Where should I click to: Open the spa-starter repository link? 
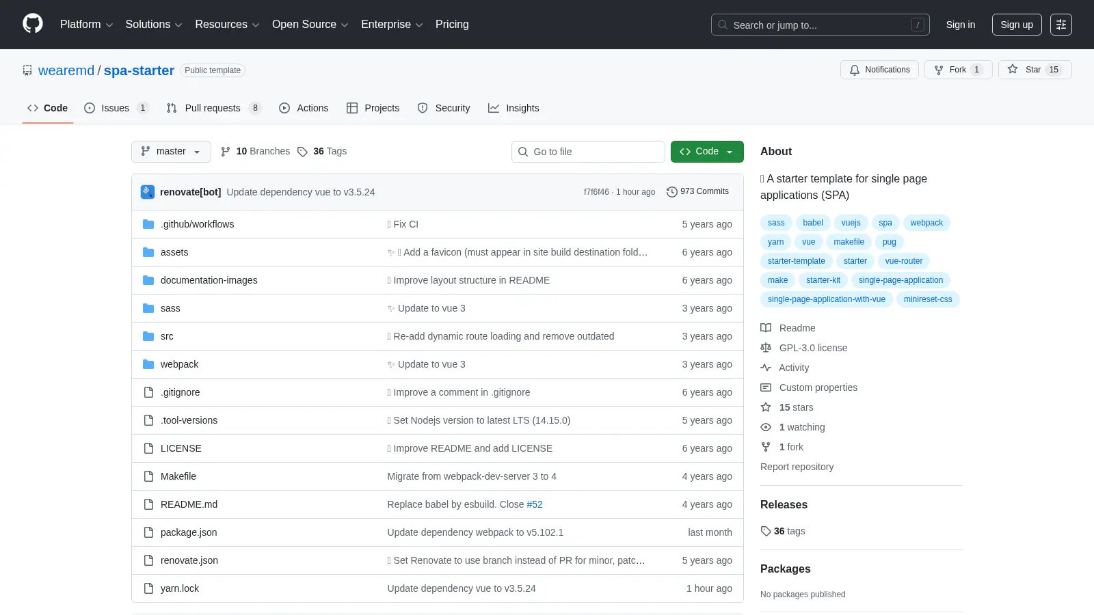tap(139, 70)
